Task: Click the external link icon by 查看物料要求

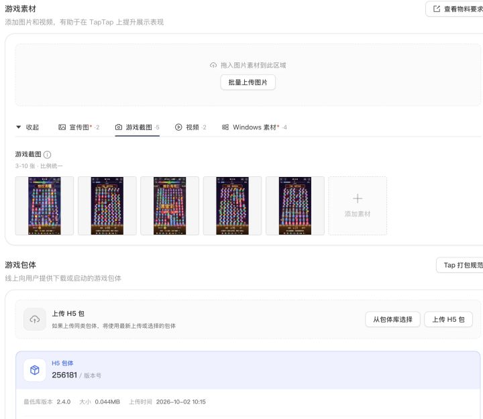Action: [x=437, y=9]
